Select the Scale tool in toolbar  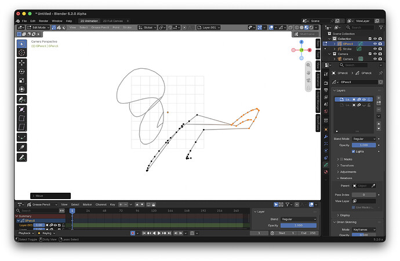point(21,80)
